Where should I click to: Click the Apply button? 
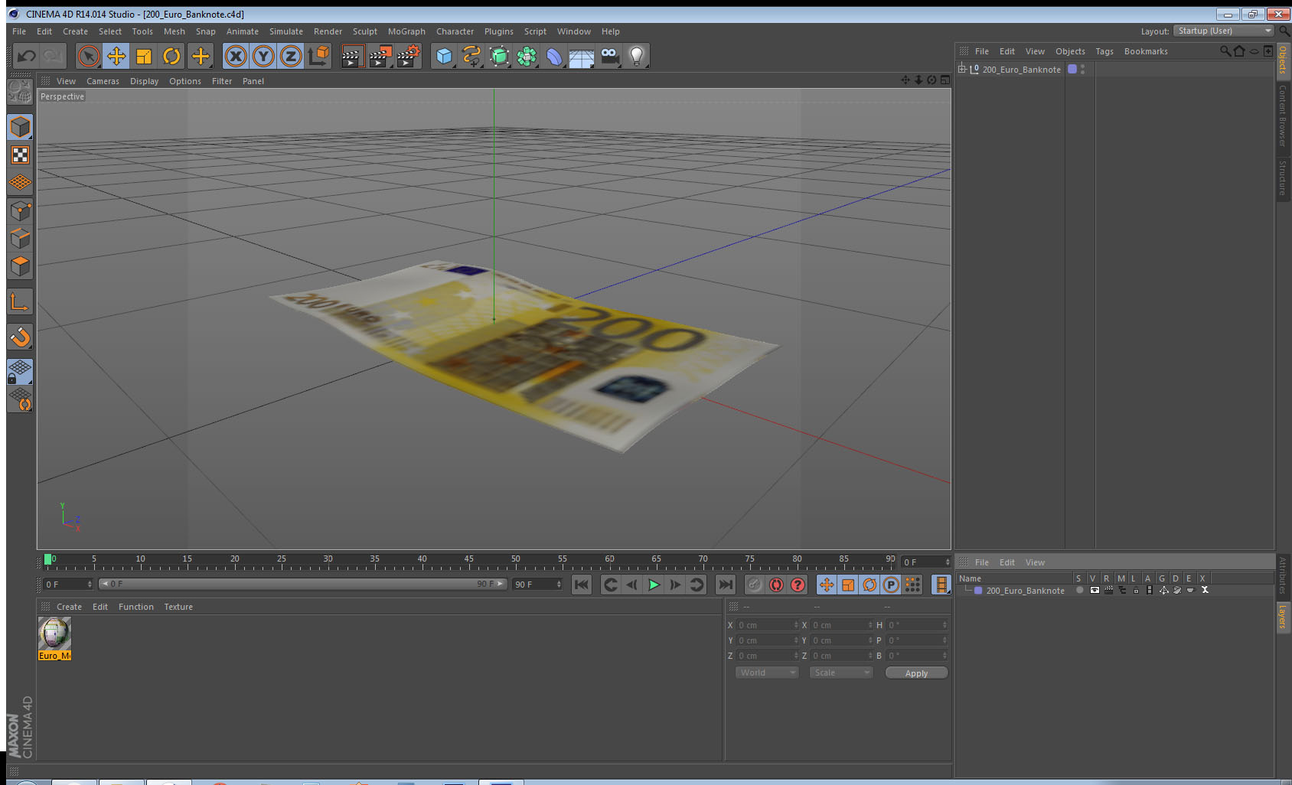point(916,673)
